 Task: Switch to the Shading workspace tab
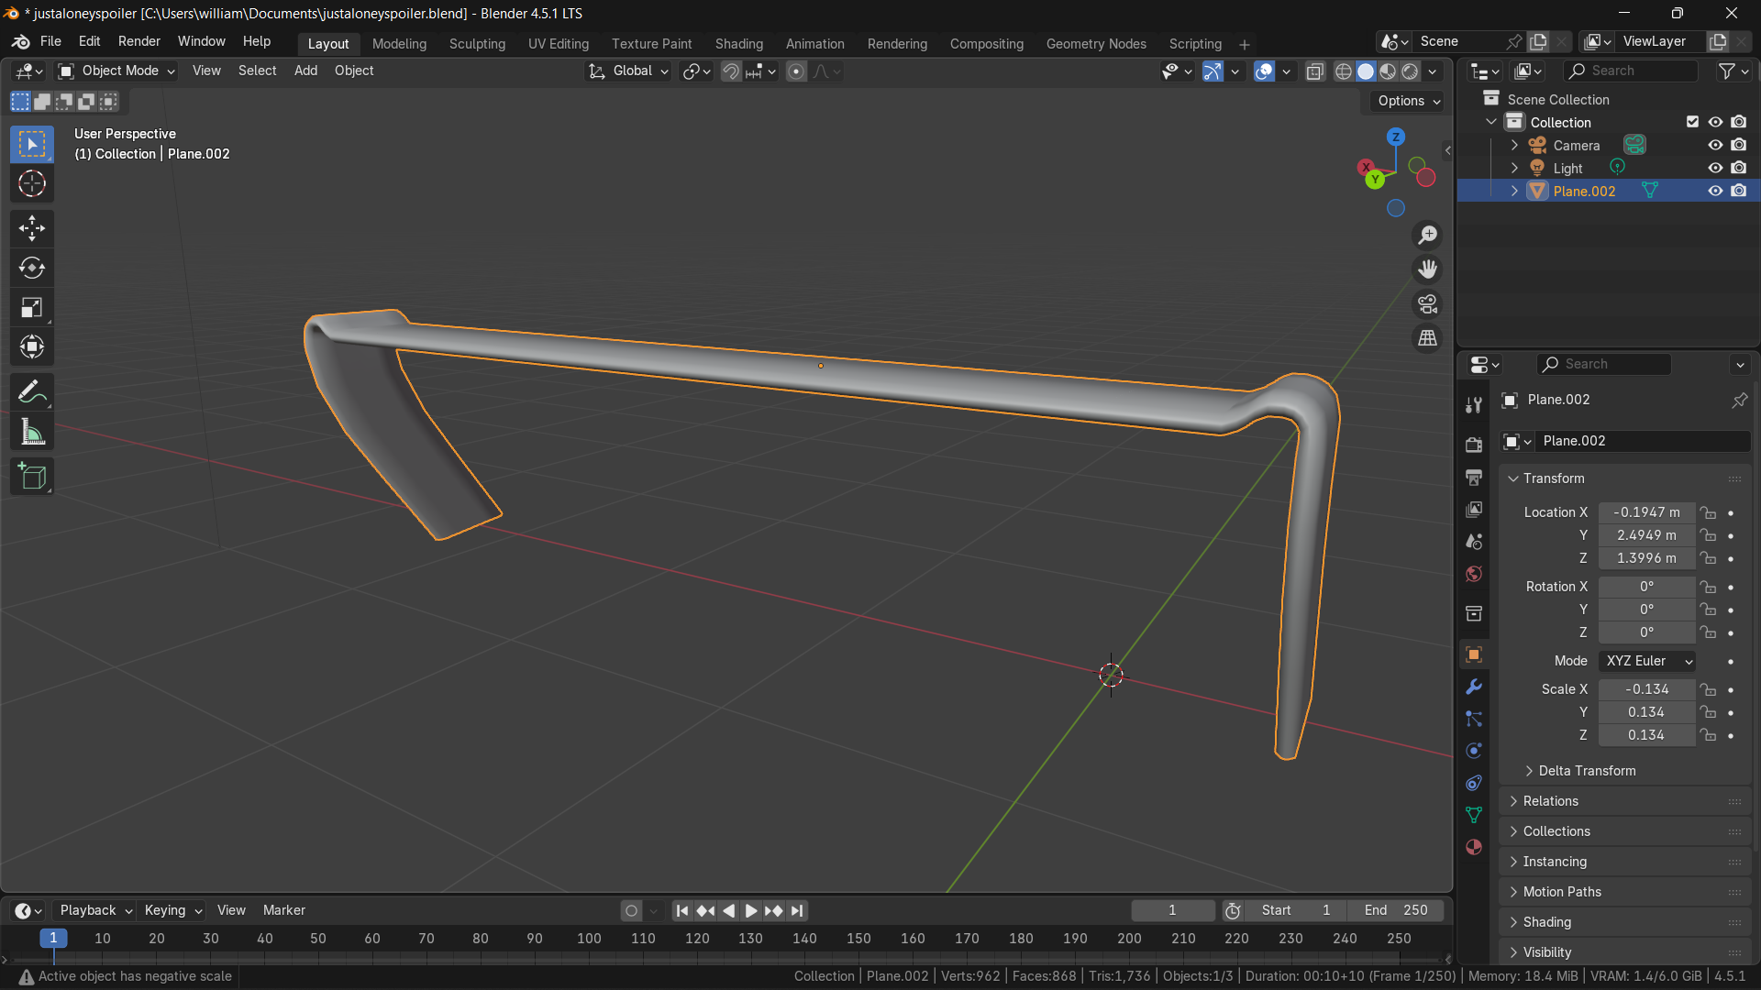tap(739, 44)
